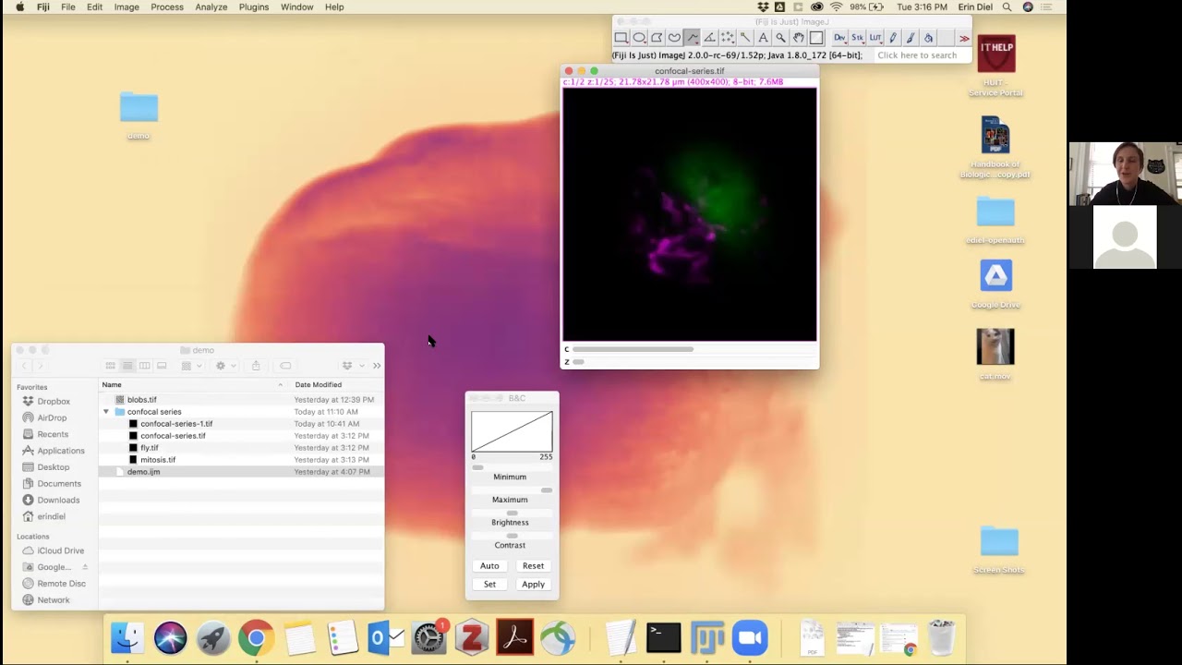The width and height of the screenshot is (1182, 665).
Task: Open the Color picker tool
Action: 816,38
